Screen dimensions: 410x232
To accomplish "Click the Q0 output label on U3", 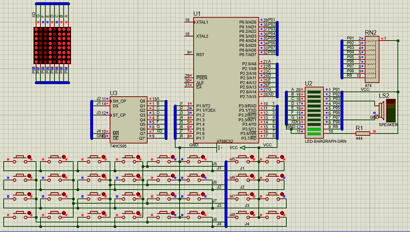I will 142,101.
